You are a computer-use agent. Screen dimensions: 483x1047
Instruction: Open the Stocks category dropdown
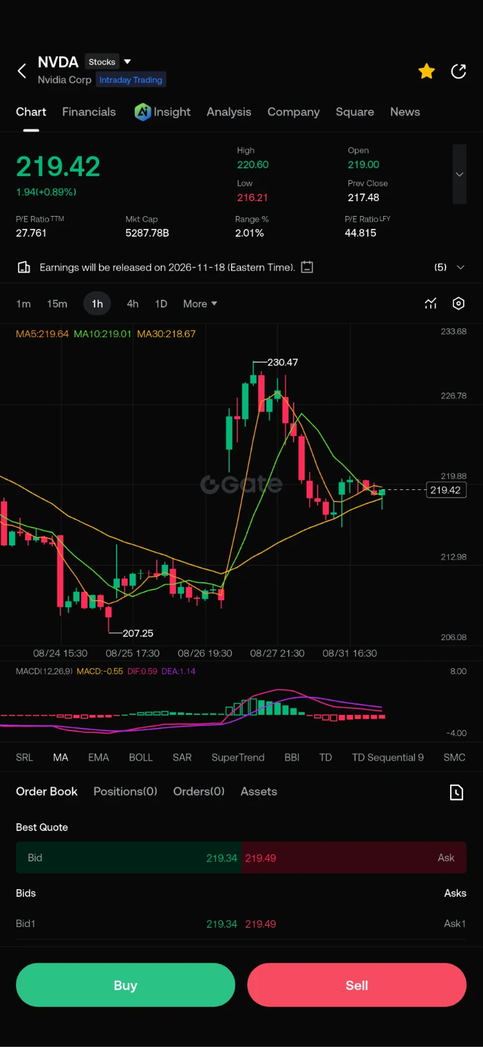109,62
